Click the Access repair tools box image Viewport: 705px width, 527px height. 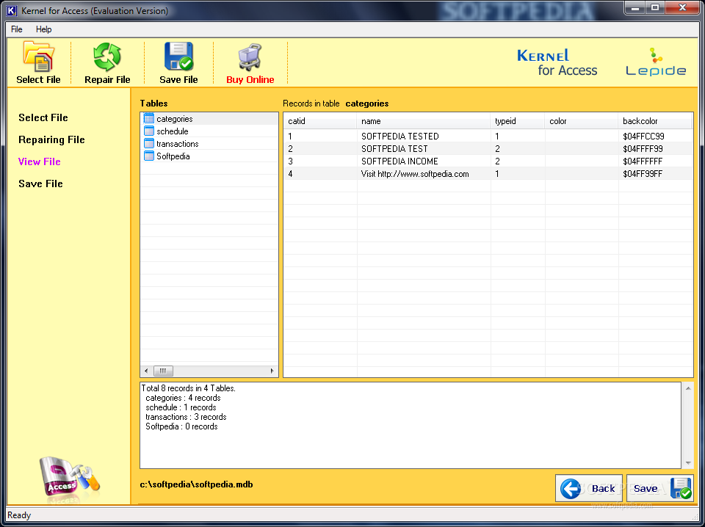[69, 478]
